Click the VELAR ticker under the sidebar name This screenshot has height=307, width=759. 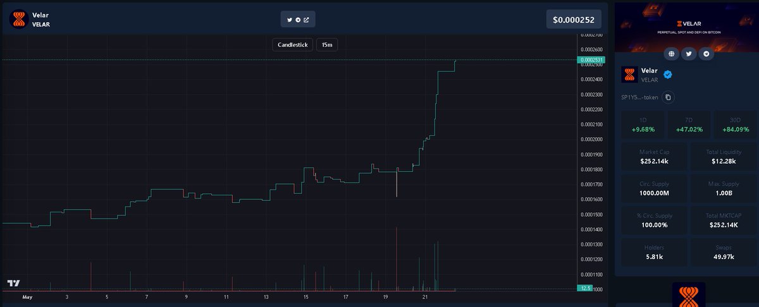650,80
